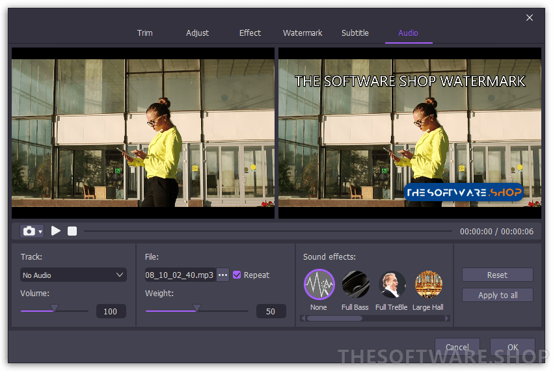
Task: Uncheck the Repeat checkbox
Action: (237, 275)
